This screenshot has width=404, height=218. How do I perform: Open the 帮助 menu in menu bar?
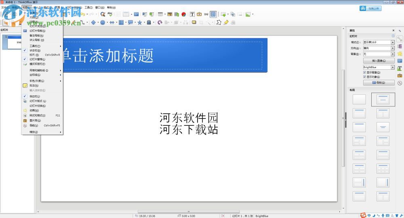tap(112, 8)
